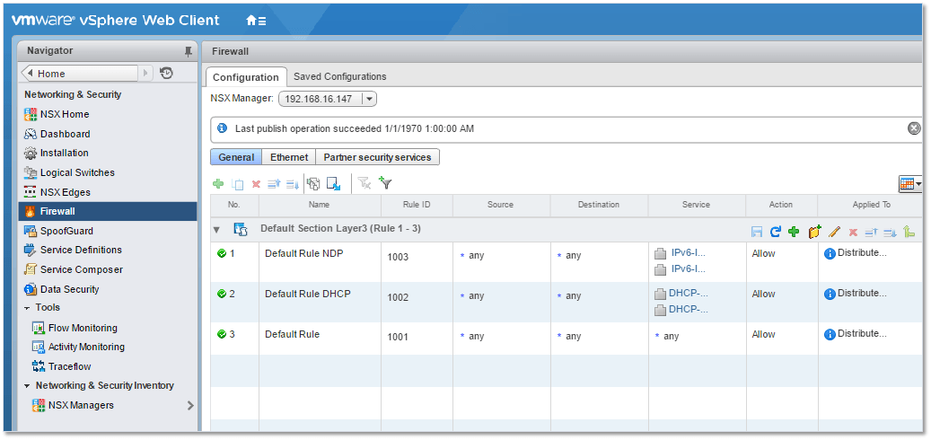
Task: Click the Rule ID column header
Action: 417,205
